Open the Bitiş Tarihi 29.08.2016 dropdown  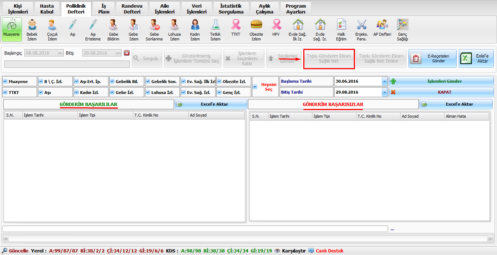click(x=384, y=93)
